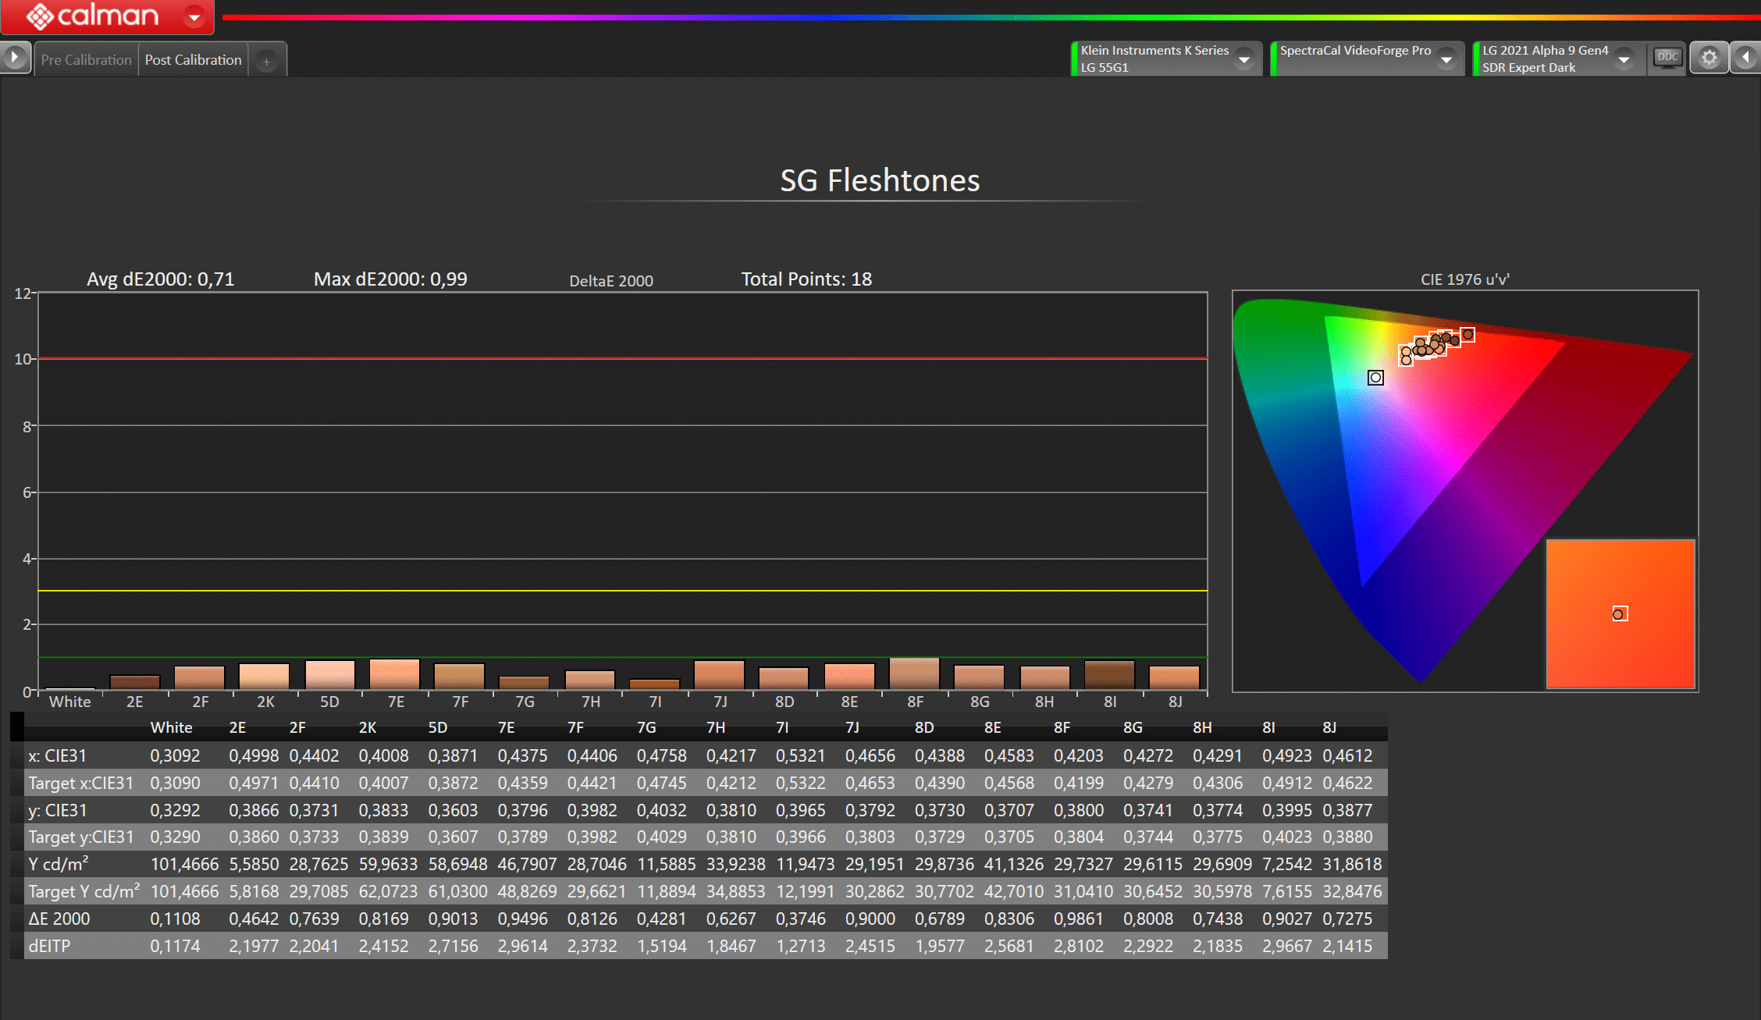The width and height of the screenshot is (1761, 1020).
Task: Switch to the Pre Calibration tab
Action: (x=86, y=60)
